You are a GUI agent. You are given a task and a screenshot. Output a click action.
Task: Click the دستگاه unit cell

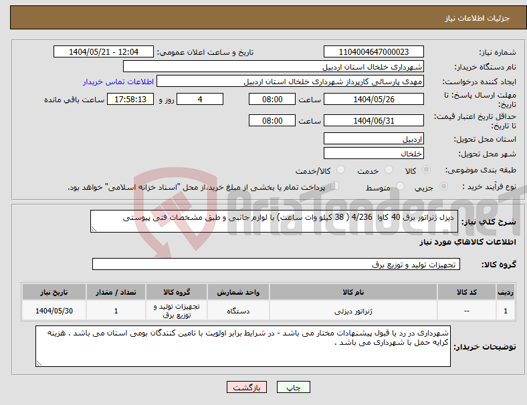[238, 311]
